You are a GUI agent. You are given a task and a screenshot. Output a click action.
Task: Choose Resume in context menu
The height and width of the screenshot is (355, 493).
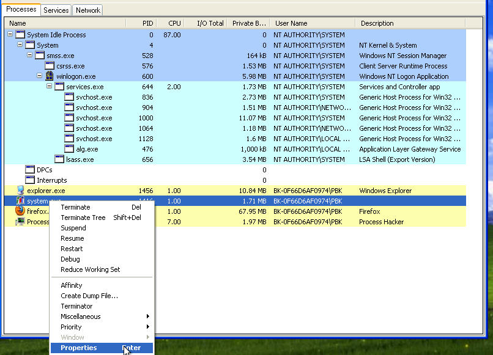click(102, 238)
